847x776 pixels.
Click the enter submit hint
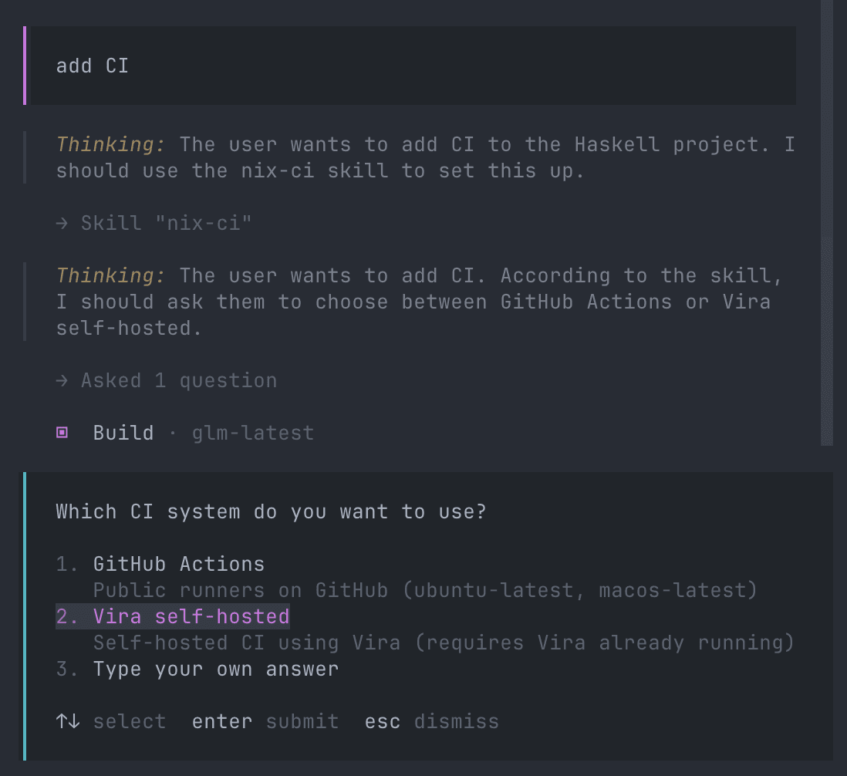265,721
